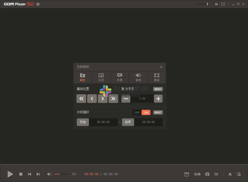
Task: Open the 截图 screenshot panel
Action: tap(157, 77)
